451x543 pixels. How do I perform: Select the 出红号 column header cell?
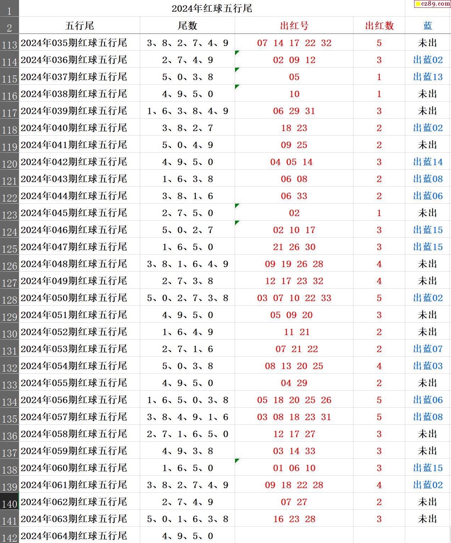[x=294, y=26]
